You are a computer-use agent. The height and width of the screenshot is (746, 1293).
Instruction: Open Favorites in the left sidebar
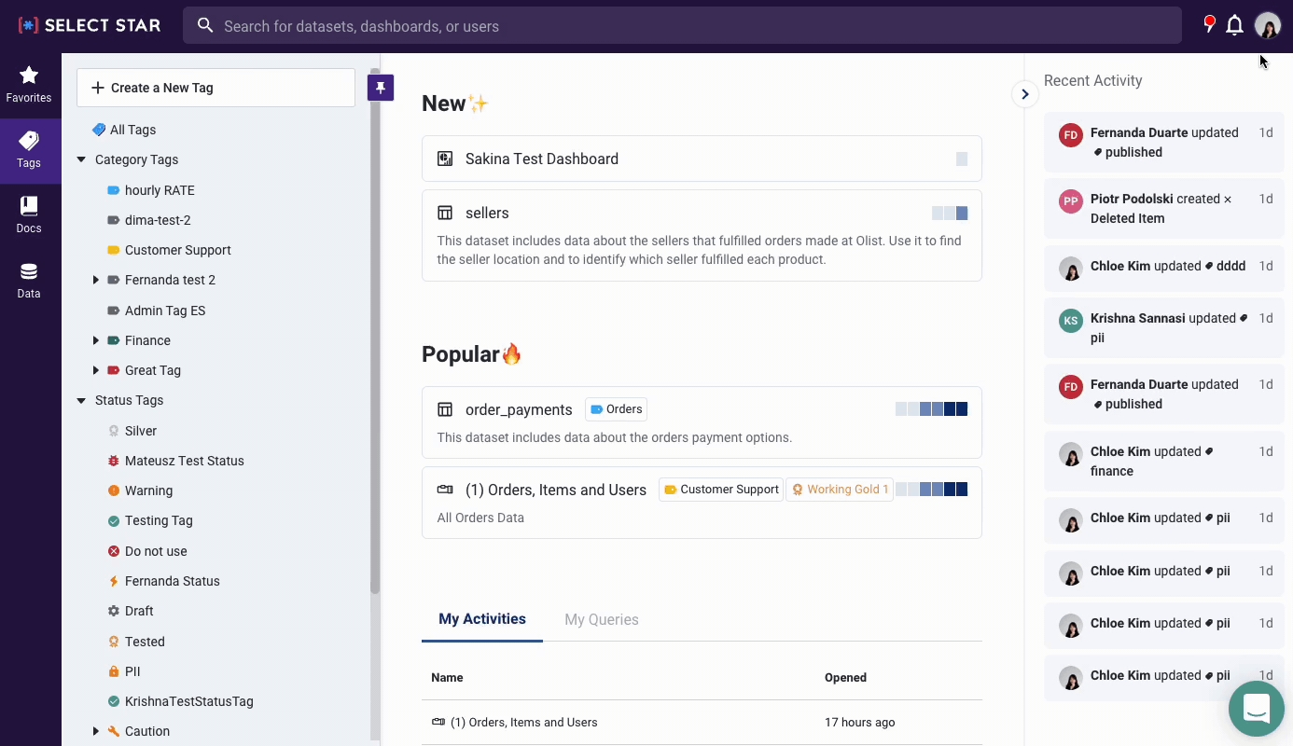29,84
